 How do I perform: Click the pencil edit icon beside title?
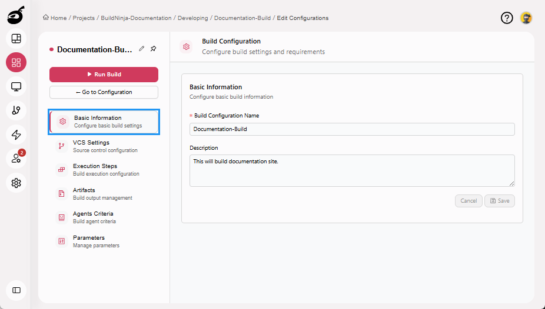click(142, 49)
